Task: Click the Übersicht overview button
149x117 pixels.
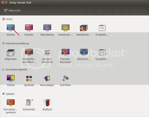Action: click(x=12, y=10)
